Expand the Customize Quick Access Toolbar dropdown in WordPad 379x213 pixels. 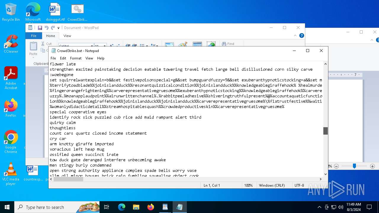tap(58, 28)
